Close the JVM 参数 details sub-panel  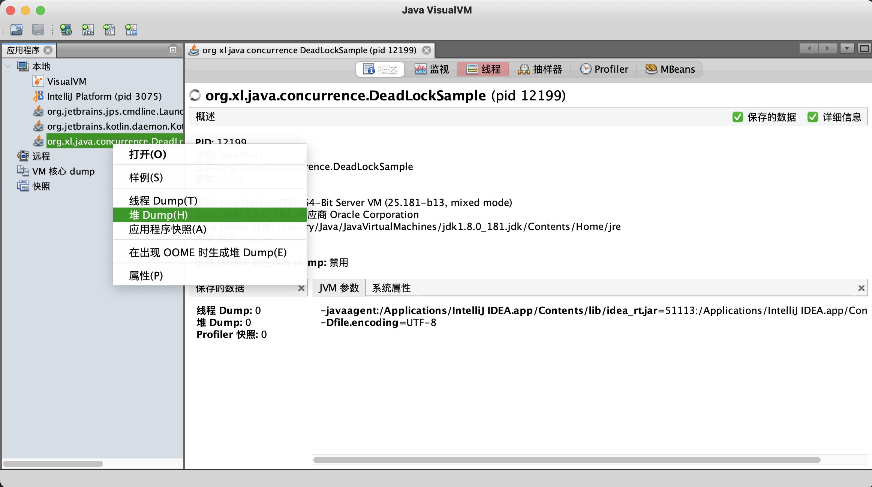[861, 288]
